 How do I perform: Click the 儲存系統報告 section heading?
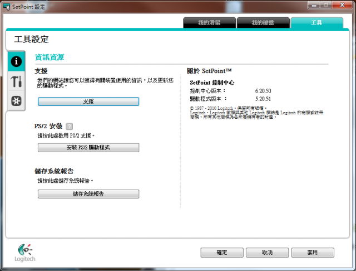[x=54, y=171]
